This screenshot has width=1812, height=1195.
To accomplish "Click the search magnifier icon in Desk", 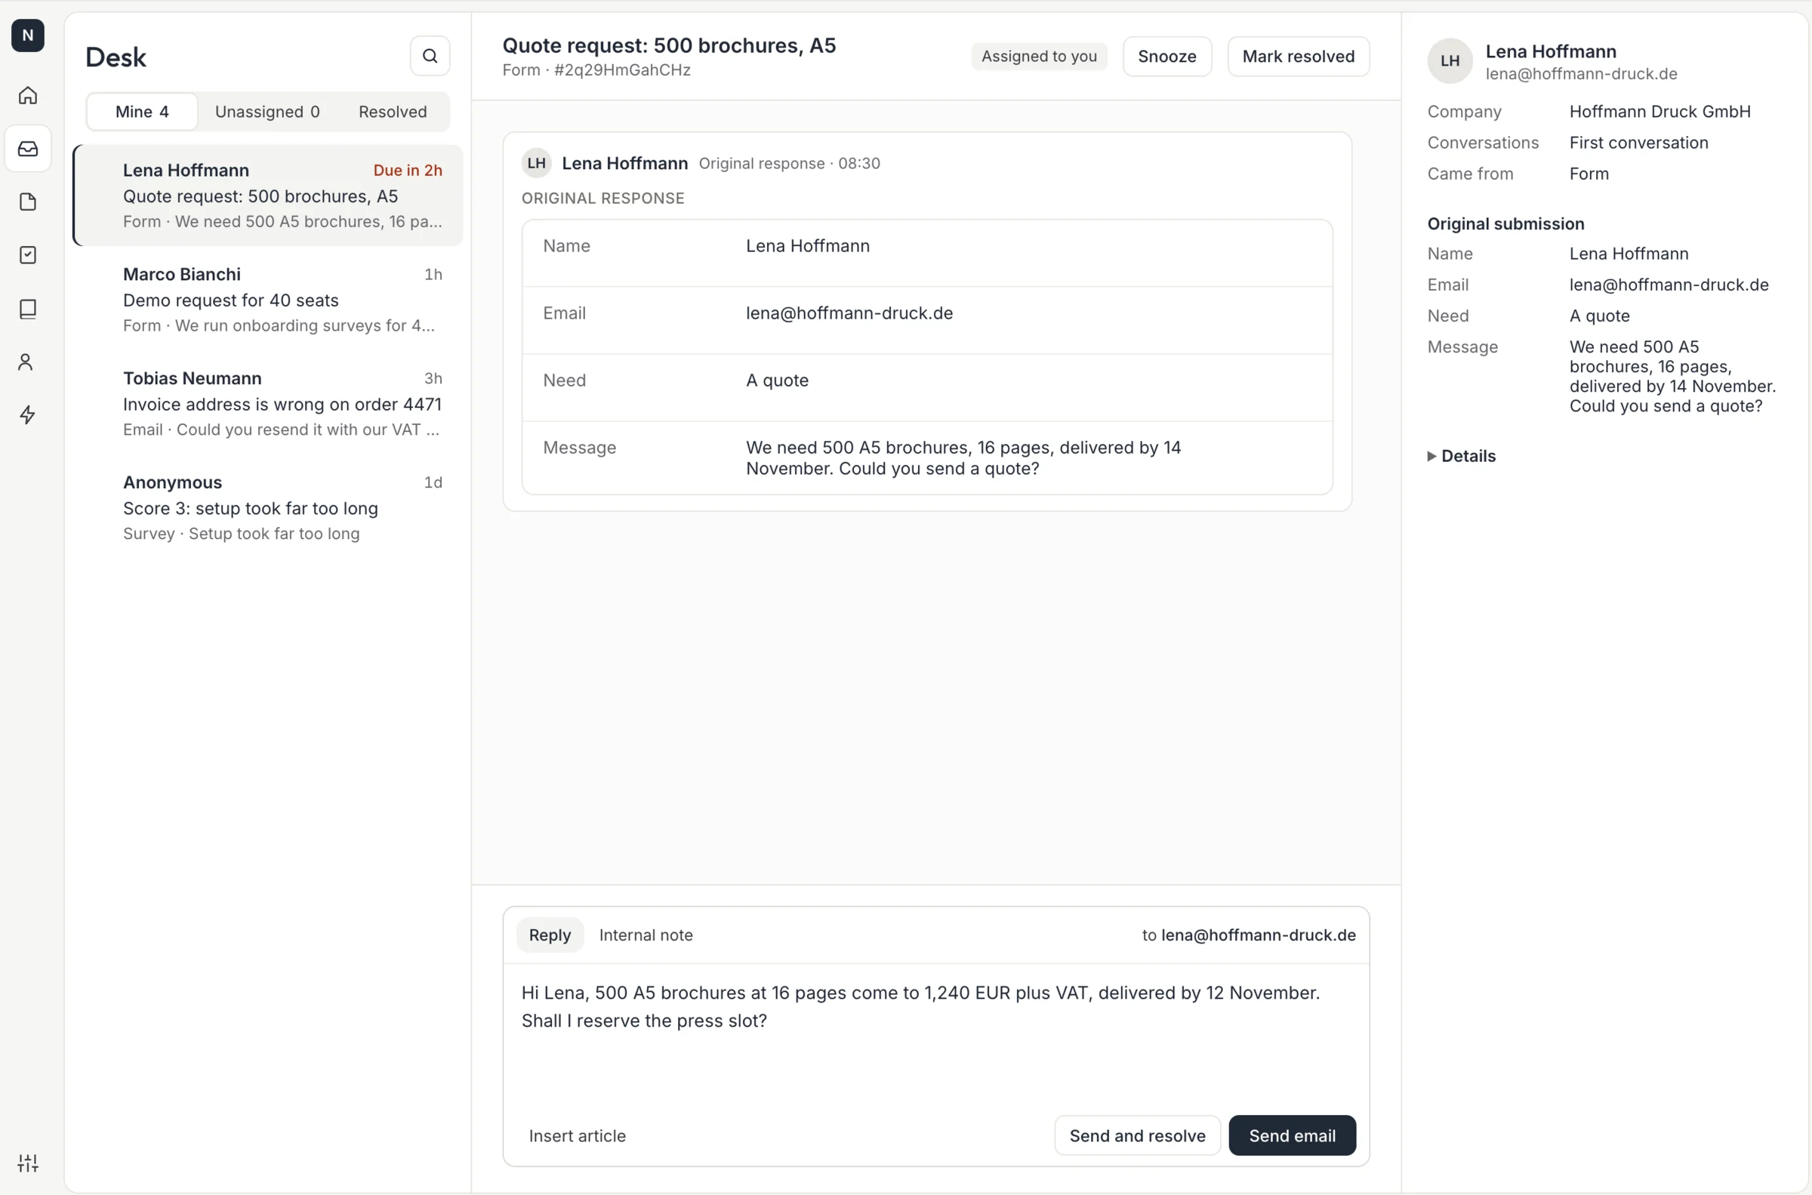I will pos(430,56).
